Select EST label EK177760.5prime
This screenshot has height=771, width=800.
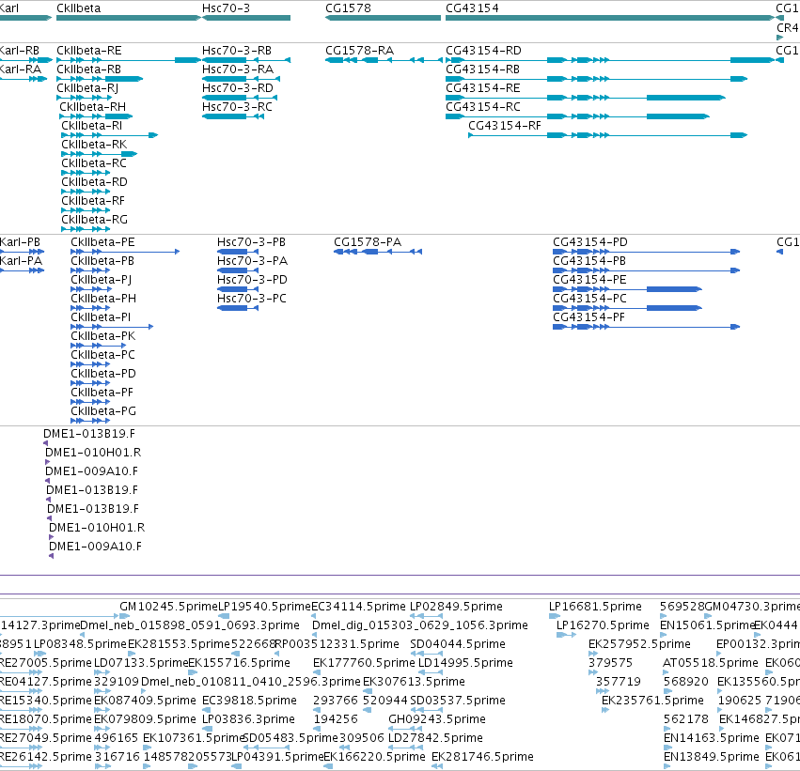click(364, 663)
